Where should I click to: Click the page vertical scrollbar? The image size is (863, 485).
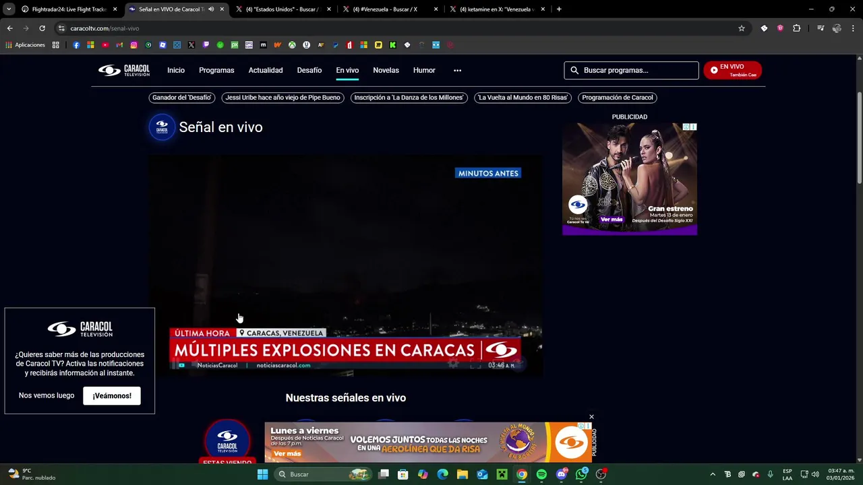860,138
